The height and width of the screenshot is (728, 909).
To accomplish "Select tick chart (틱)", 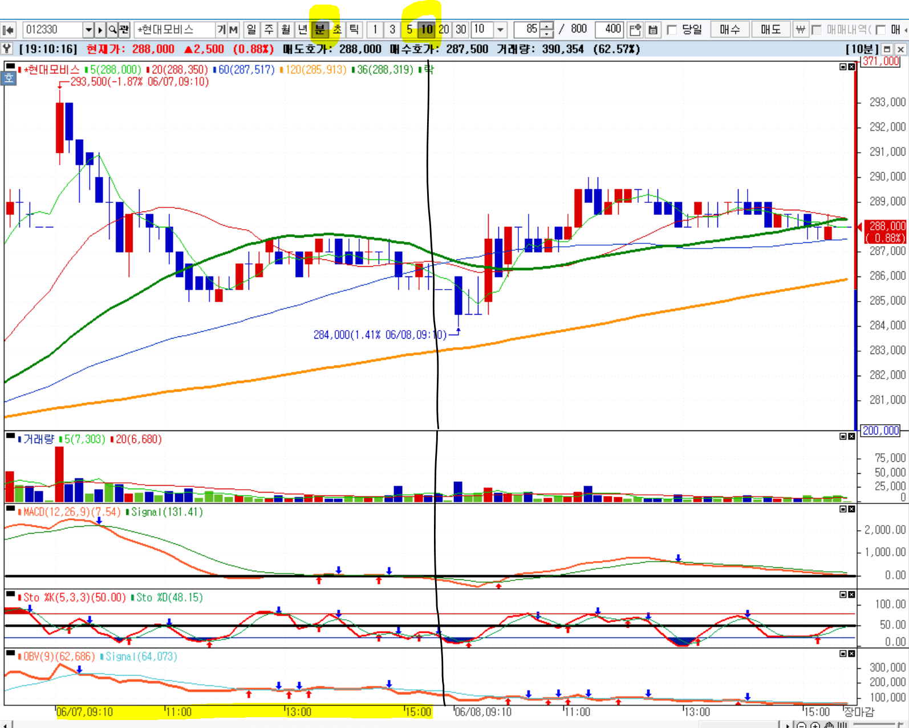I will click(x=354, y=30).
